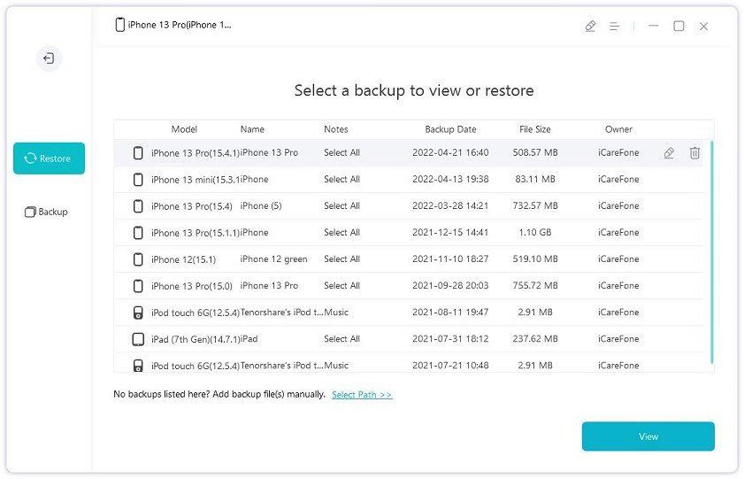
Task: Click phone icon of iPhone 13 Pro(15.0) row
Action: [138, 286]
